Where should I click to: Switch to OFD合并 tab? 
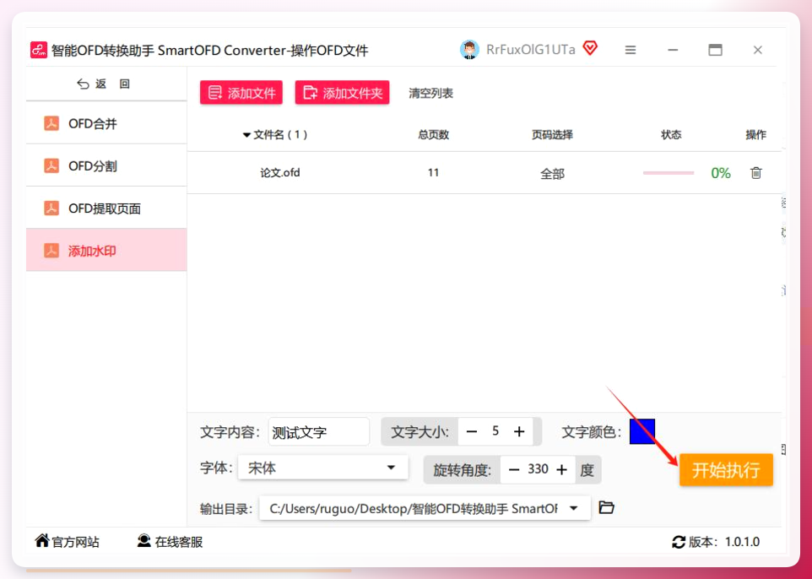(x=106, y=123)
